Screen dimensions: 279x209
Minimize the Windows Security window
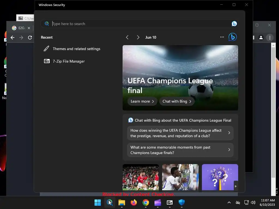[x=222, y=5]
